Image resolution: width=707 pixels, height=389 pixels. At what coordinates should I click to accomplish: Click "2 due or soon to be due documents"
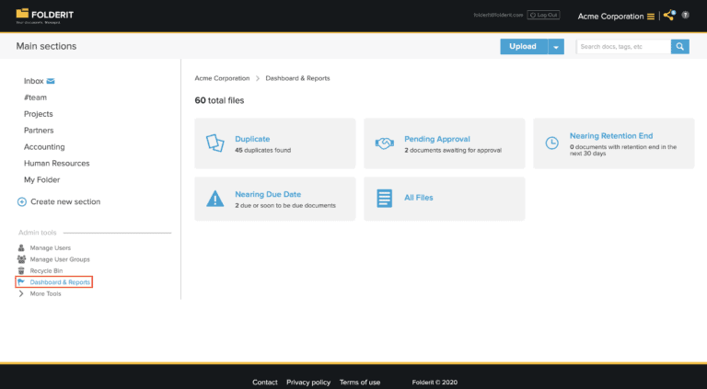[285, 206]
